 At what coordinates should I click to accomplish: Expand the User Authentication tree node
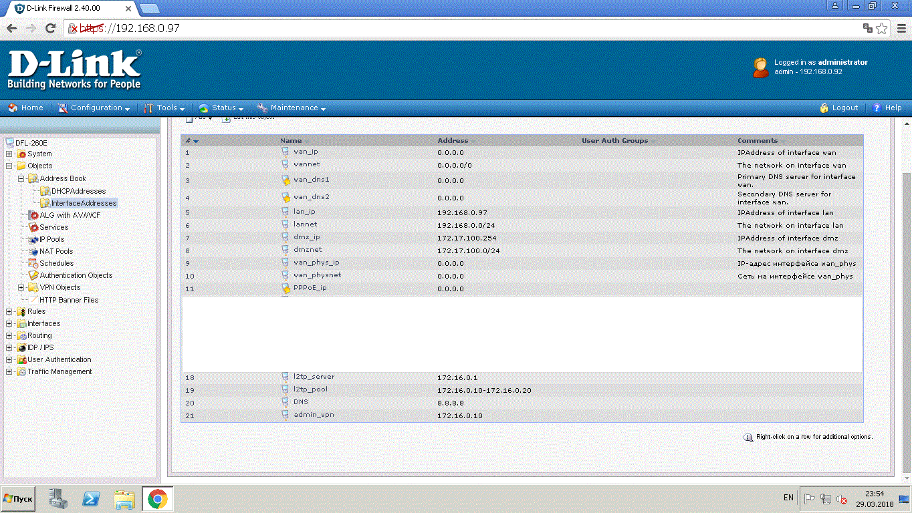click(x=9, y=359)
